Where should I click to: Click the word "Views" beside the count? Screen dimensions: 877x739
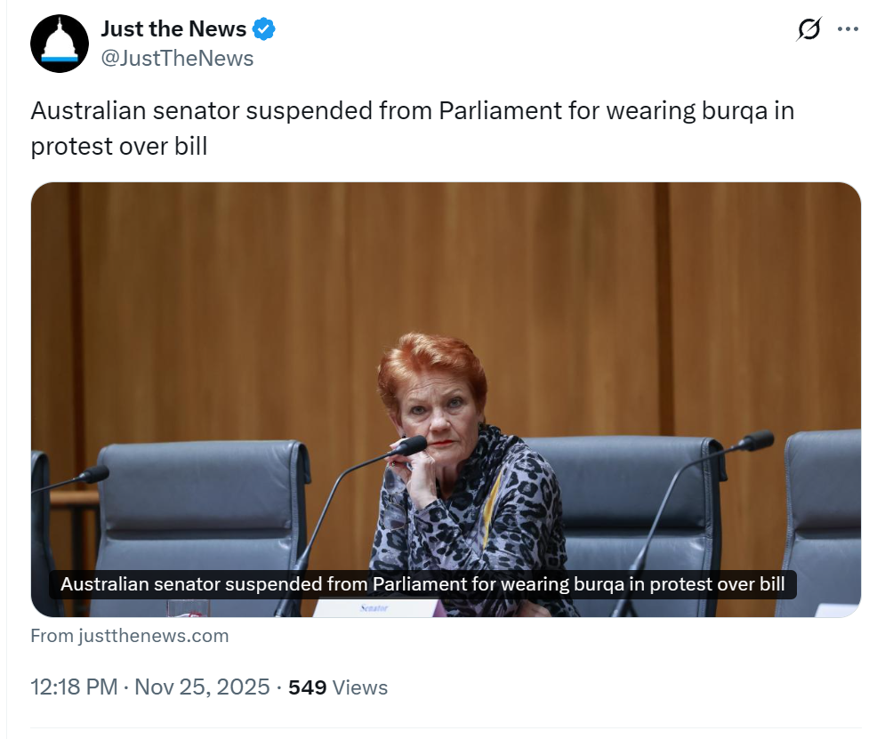(360, 687)
